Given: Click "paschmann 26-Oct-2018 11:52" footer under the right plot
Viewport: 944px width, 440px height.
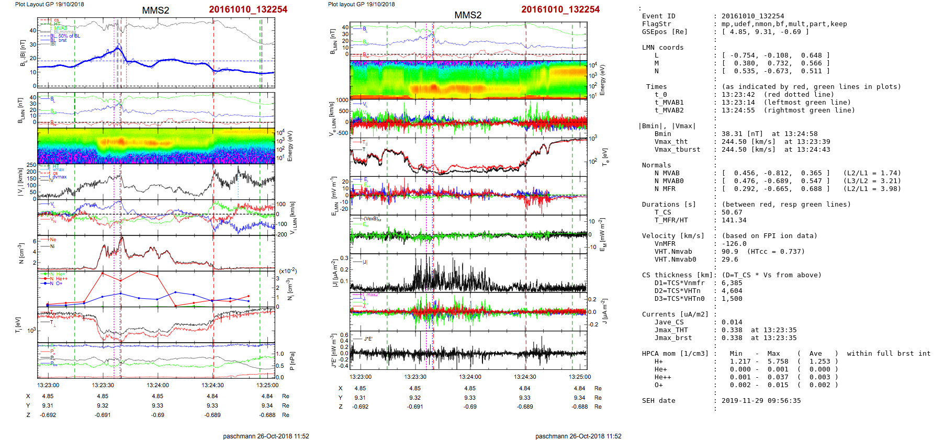Looking at the screenshot, I should pyautogui.click(x=578, y=436).
